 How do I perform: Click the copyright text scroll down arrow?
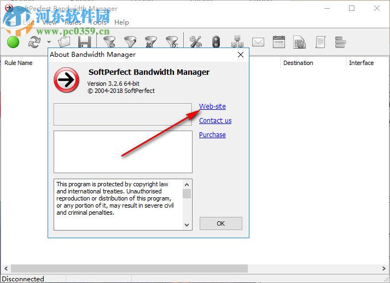[x=187, y=225]
